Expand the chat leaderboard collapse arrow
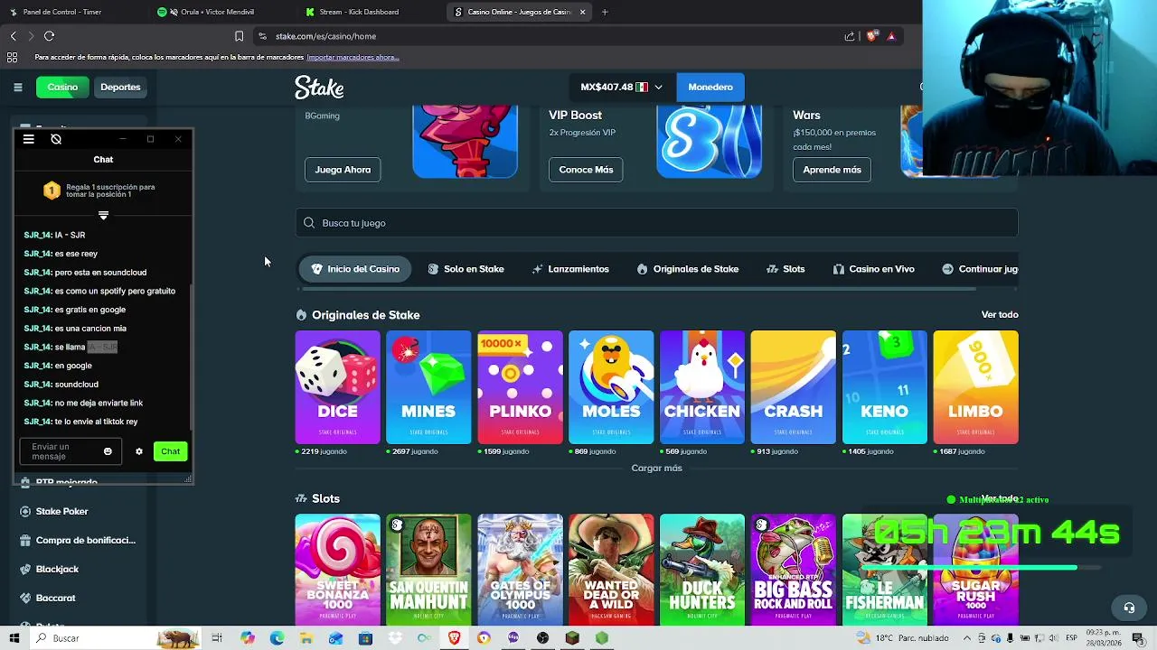The width and height of the screenshot is (1157, 650). click(x=103, y=216)
